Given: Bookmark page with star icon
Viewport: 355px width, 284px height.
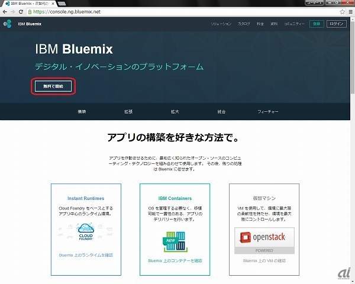Looking at the screenshot, I should tap(343, 12).
